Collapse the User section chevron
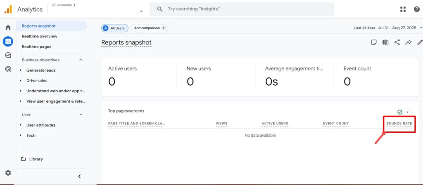Viewport: 423px width, 185px height. [81, 115]
